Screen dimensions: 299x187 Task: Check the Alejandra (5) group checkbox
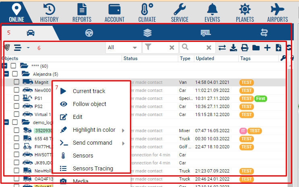click(15, 74)
